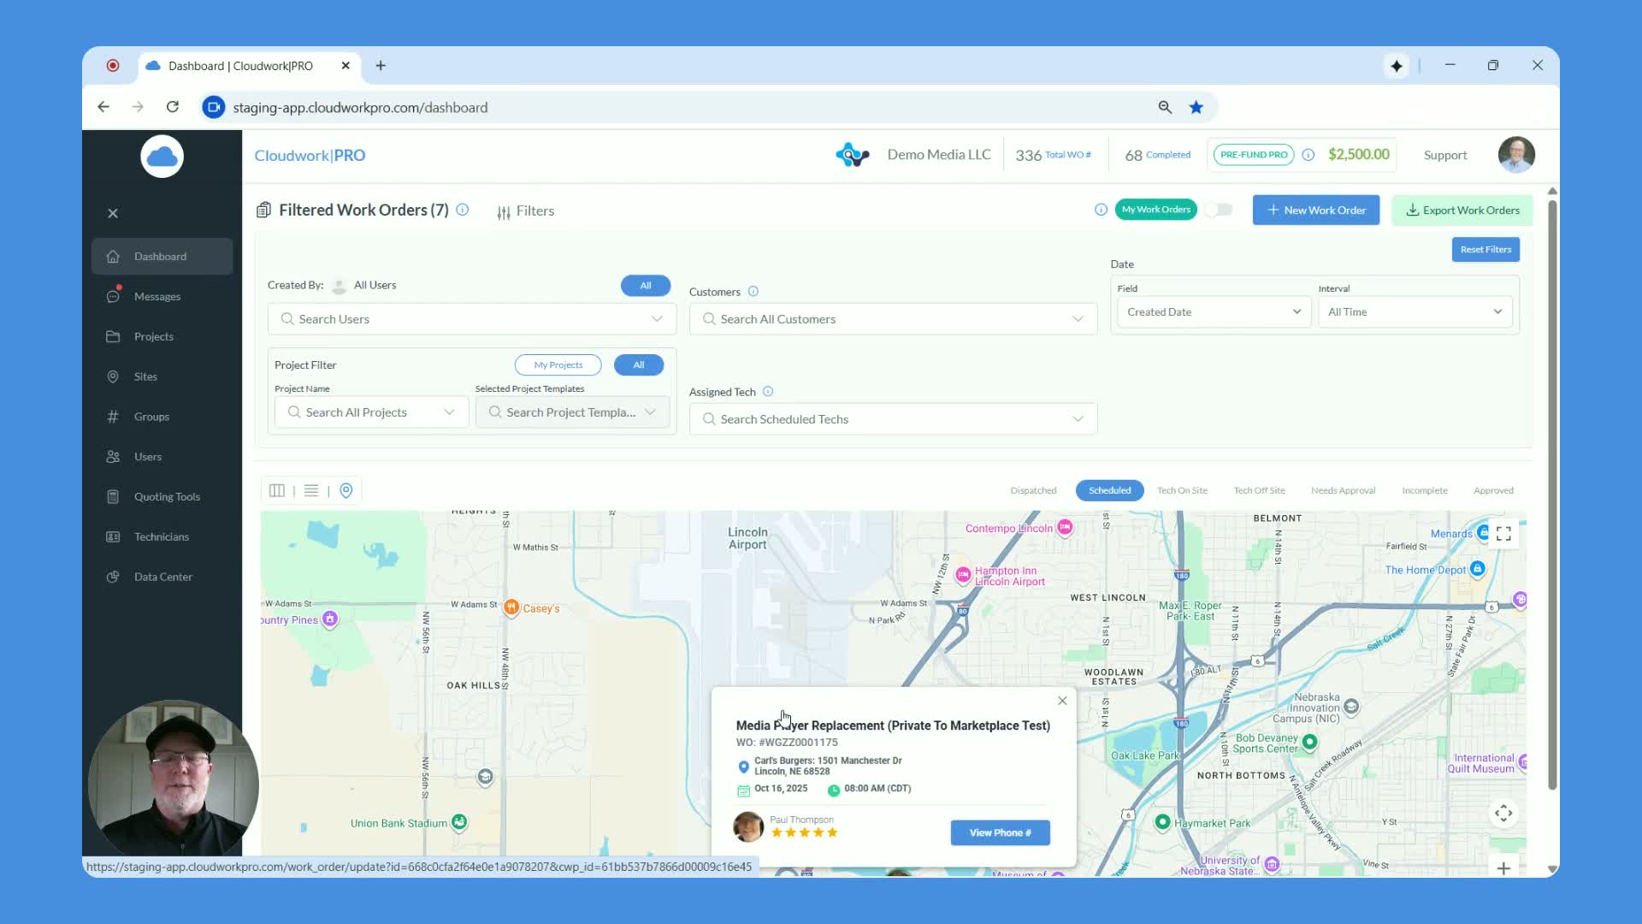This screenshot has width=1642, height=924.
Task: Click the Cloudwork cloud logo in sidebar
Action: tap(162, 157)
